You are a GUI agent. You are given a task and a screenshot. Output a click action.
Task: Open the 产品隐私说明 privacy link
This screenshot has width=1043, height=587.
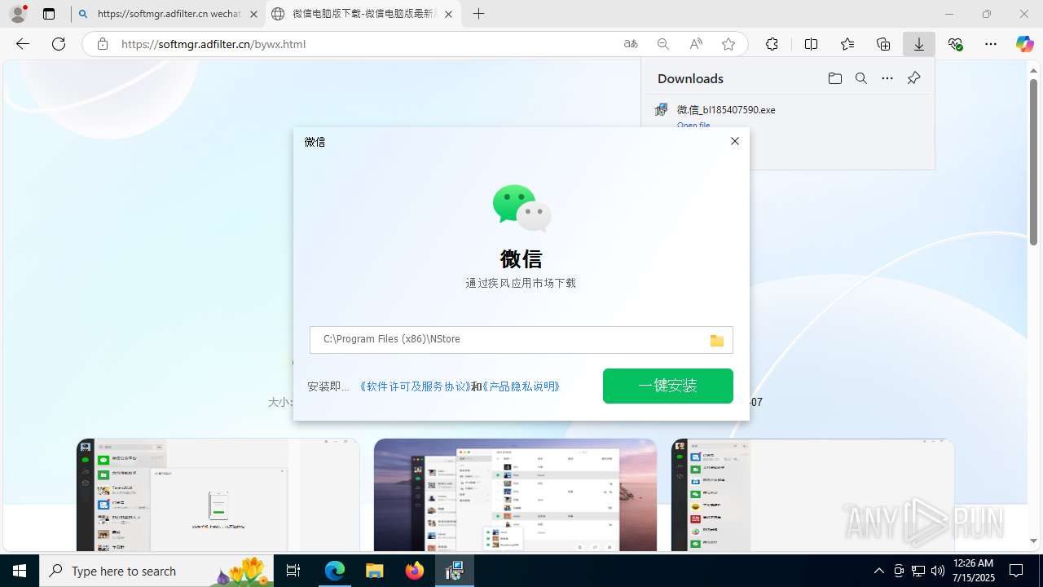[x=521, y=386]
